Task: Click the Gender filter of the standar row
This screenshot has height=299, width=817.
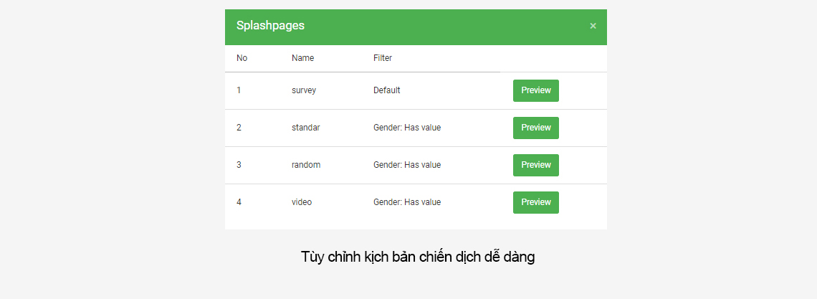Action: (407, 127)
